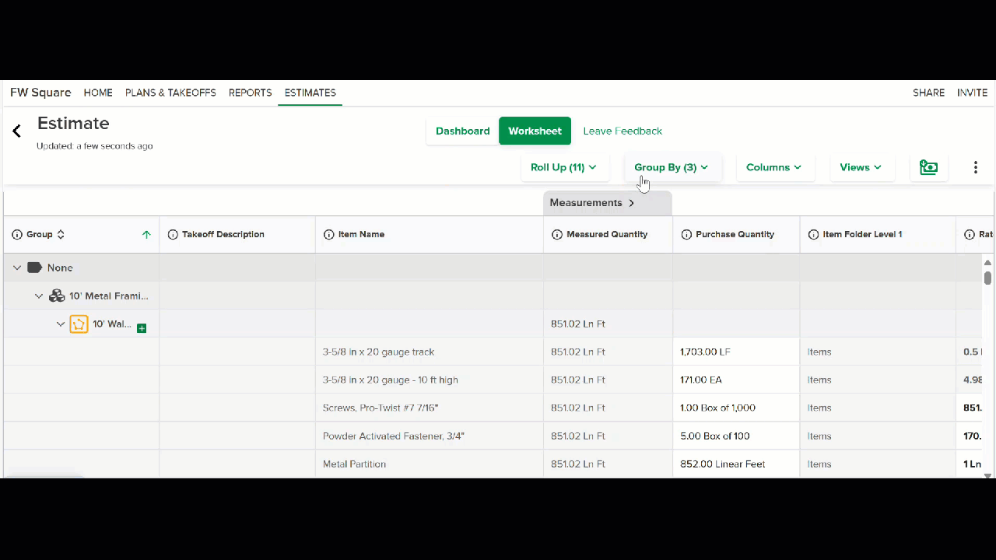The height and width of the screenshot is (560, 996).
Task: Open the three-dot more options menu
Action: pos(975,167)
